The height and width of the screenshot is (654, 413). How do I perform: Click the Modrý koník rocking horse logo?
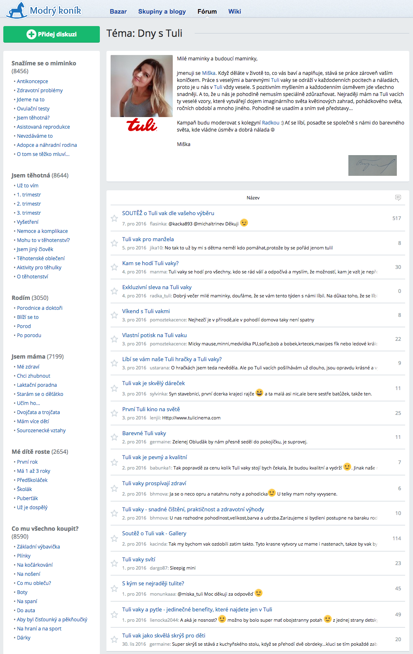(x=44, y=10)
